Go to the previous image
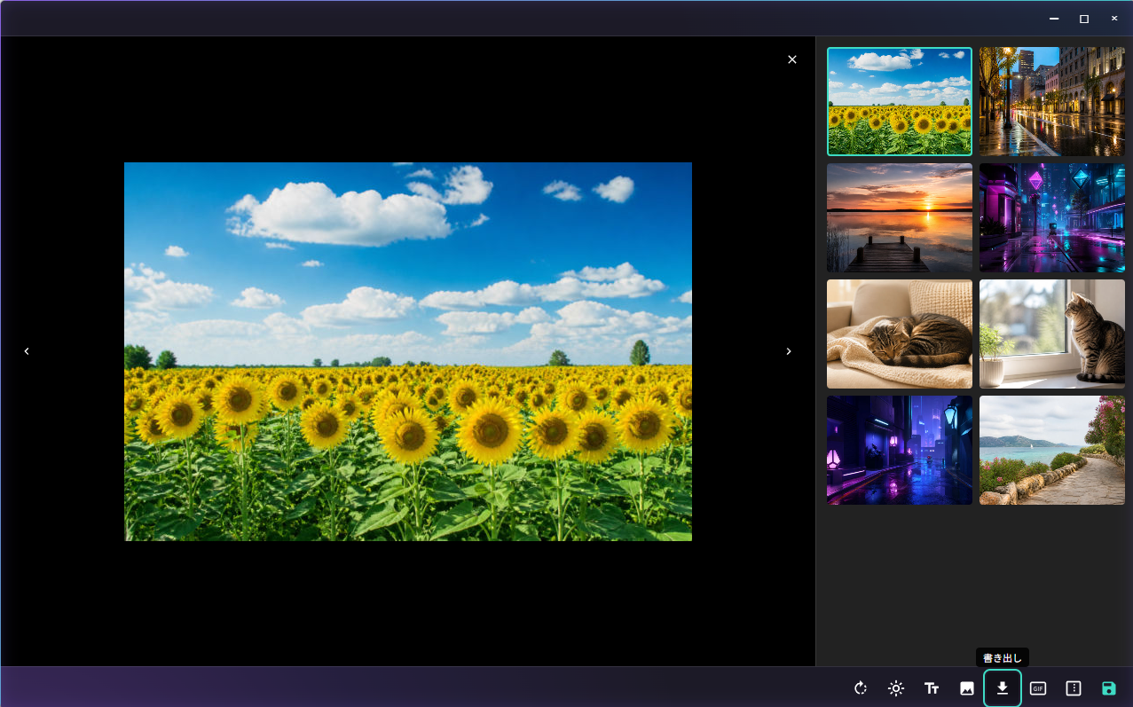This screenshot has height=707, width=1133. click(27, 351)
